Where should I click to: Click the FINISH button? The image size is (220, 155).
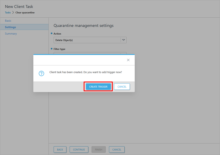(98, 150)
